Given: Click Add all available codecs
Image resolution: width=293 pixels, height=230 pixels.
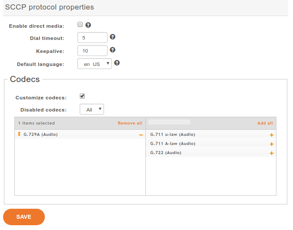Looking at the screenshot, I should (265, 123).
